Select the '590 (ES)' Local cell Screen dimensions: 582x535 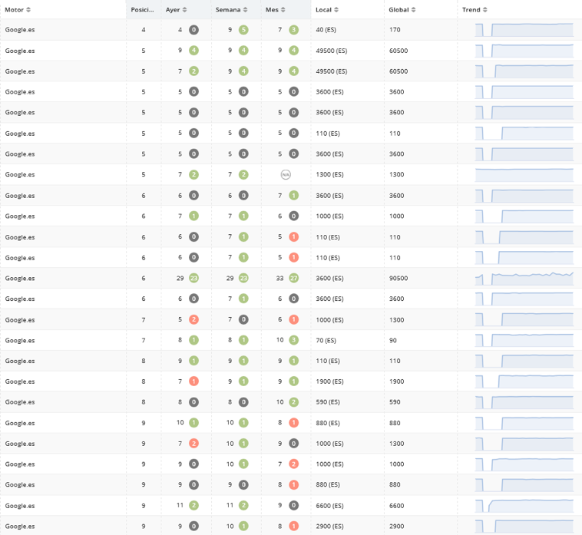(x=328, y=402)
